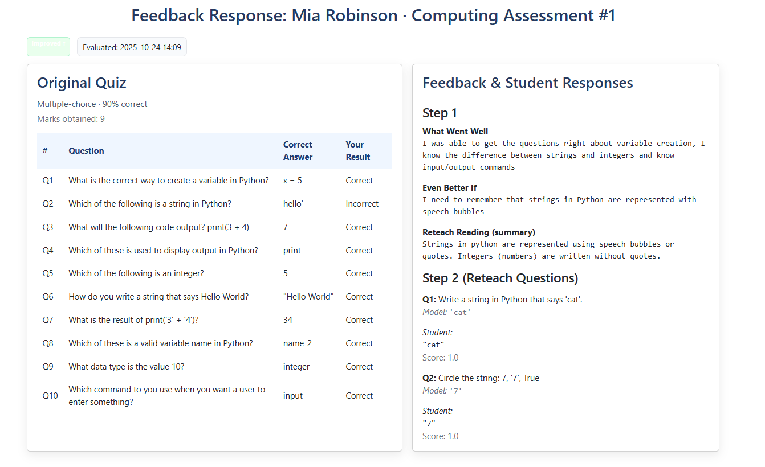Click the Q10 row number cell
Screen dimensions: 765x467
50,396
